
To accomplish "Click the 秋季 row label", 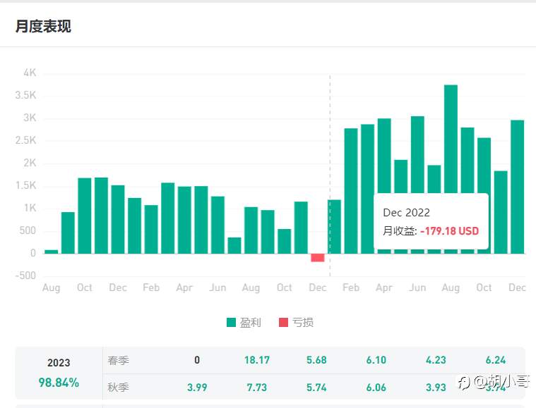I will pyautogui.click(x=118, y=388).
